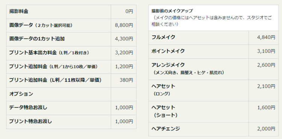The height and width of the screenshot is (139, 282).
Task: Click 2,100円 price for ヘアセット ロング
Action: [266, 86]
